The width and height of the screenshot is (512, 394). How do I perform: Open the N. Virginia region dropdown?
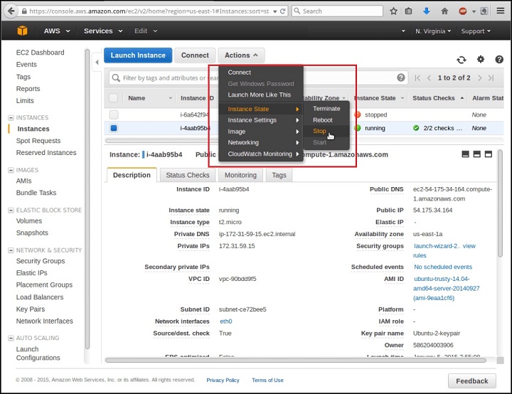(433, 31)
